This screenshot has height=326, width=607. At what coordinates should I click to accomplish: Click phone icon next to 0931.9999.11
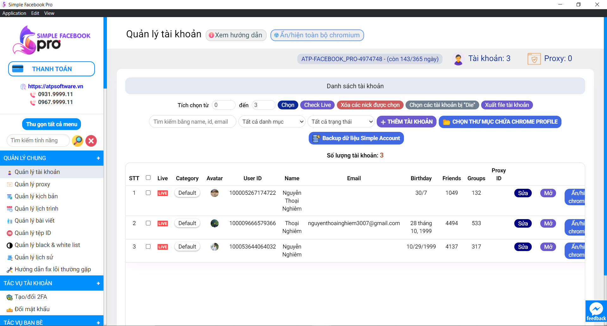coord(33,95)
